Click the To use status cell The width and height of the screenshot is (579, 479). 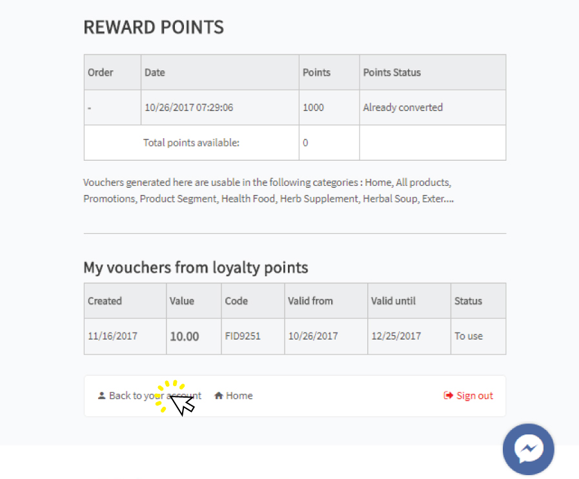[x=478, y=336]
